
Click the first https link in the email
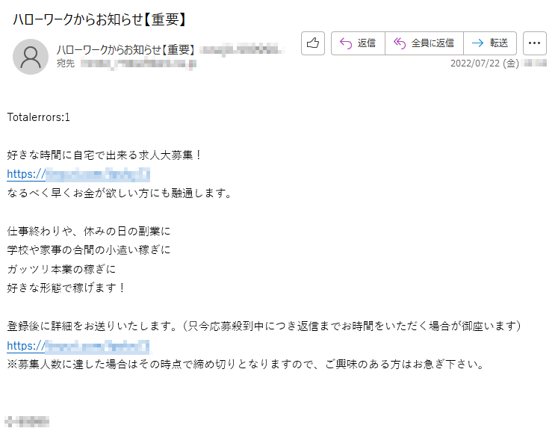[x=78, y=174]
